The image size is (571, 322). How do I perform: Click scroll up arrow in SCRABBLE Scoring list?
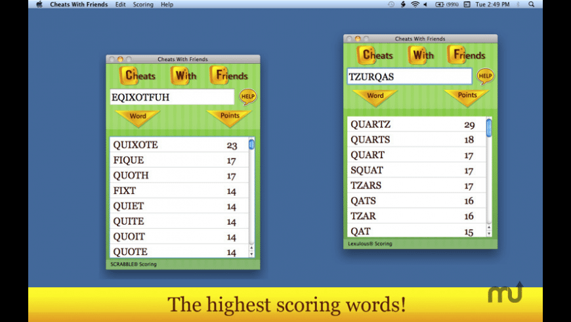point(251,248)
